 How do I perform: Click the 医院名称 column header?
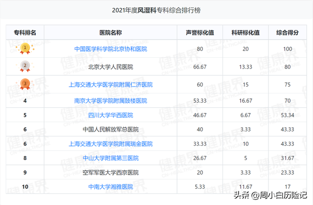[x=111, y=33]
